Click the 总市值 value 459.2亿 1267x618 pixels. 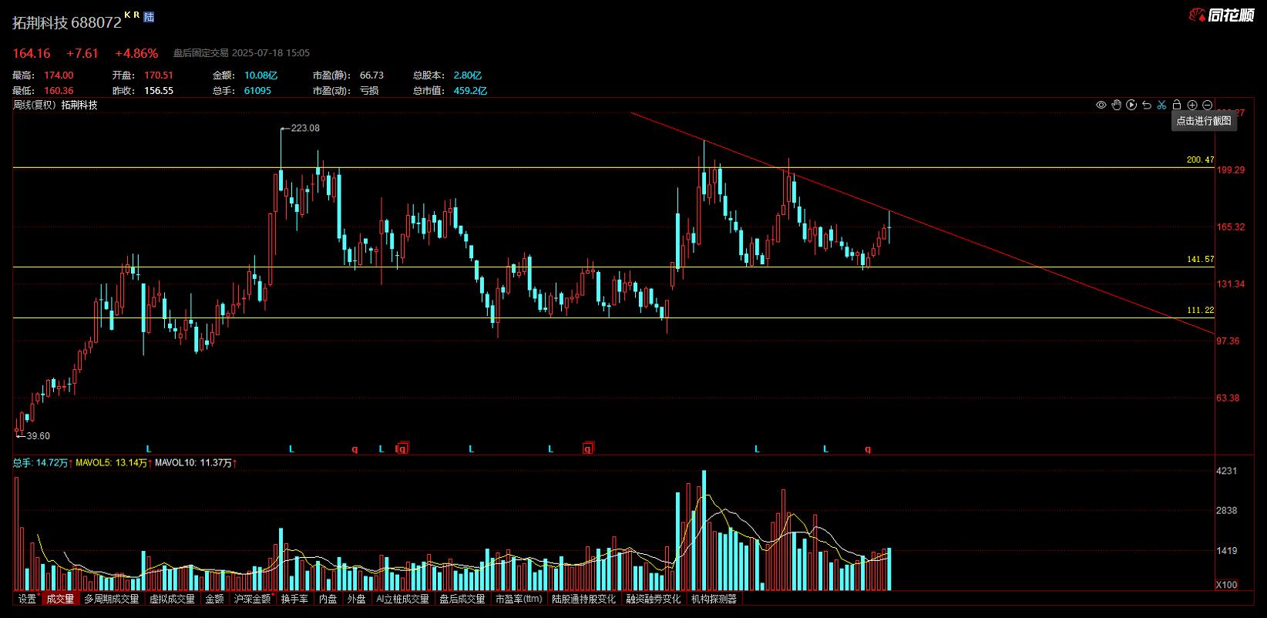tap(470, 91)
